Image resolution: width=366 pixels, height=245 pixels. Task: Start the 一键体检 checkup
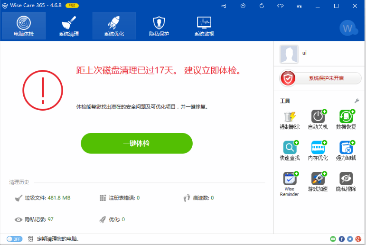(137, 143)
